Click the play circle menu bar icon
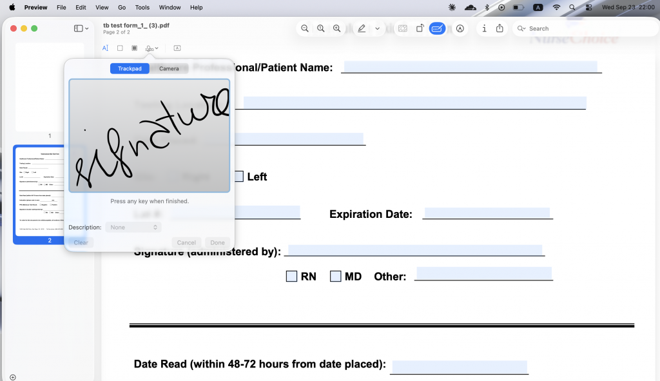 pos(501,7)
